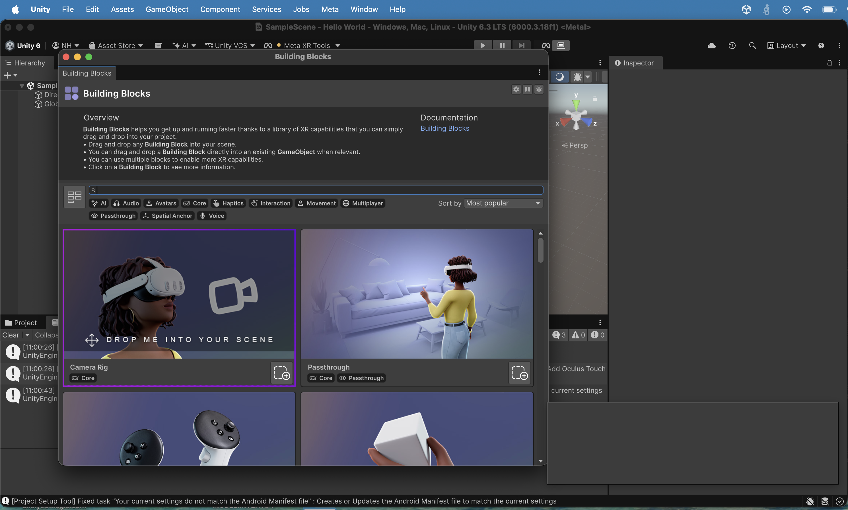Open the Scene view options three-dot menu
This screenshot has height=510, width=848.
[x=600, y=63]
